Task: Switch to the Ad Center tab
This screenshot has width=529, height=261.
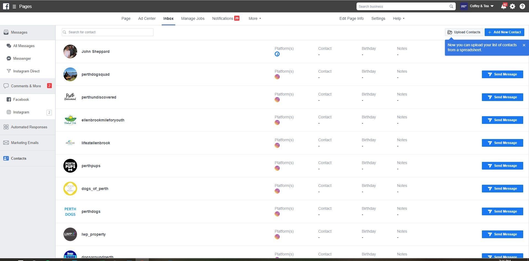Action: [x=147, y=18]
